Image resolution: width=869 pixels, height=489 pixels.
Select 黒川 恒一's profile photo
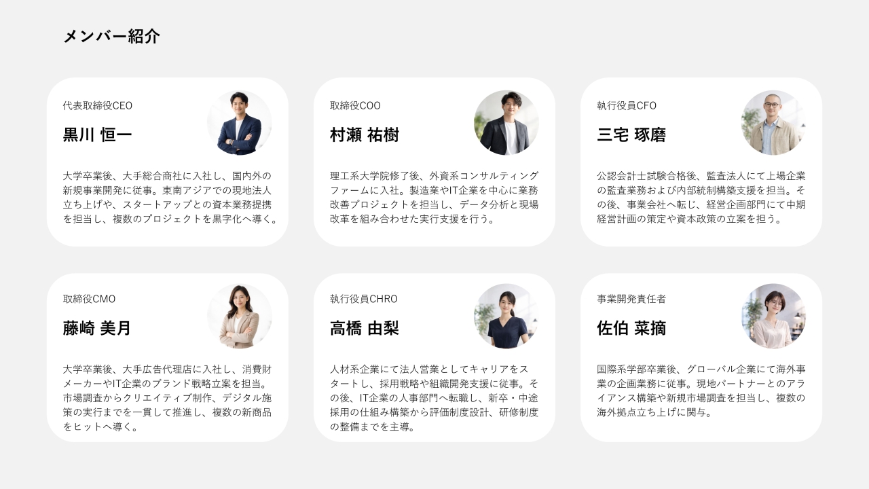pos(240,123)
